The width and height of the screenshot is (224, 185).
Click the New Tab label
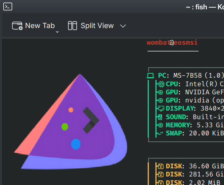pyautogui.click(x=40, y=26)
